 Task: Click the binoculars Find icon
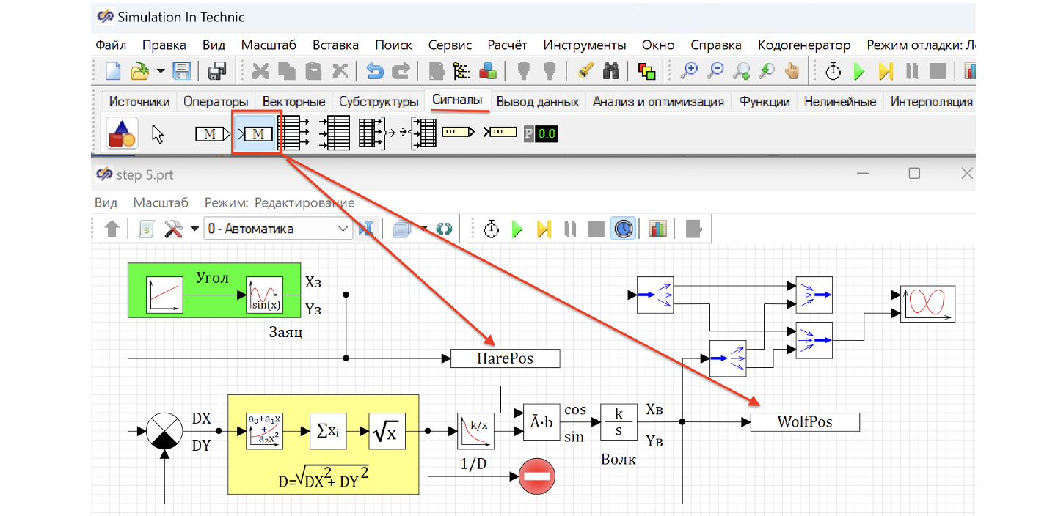point(611,71)
